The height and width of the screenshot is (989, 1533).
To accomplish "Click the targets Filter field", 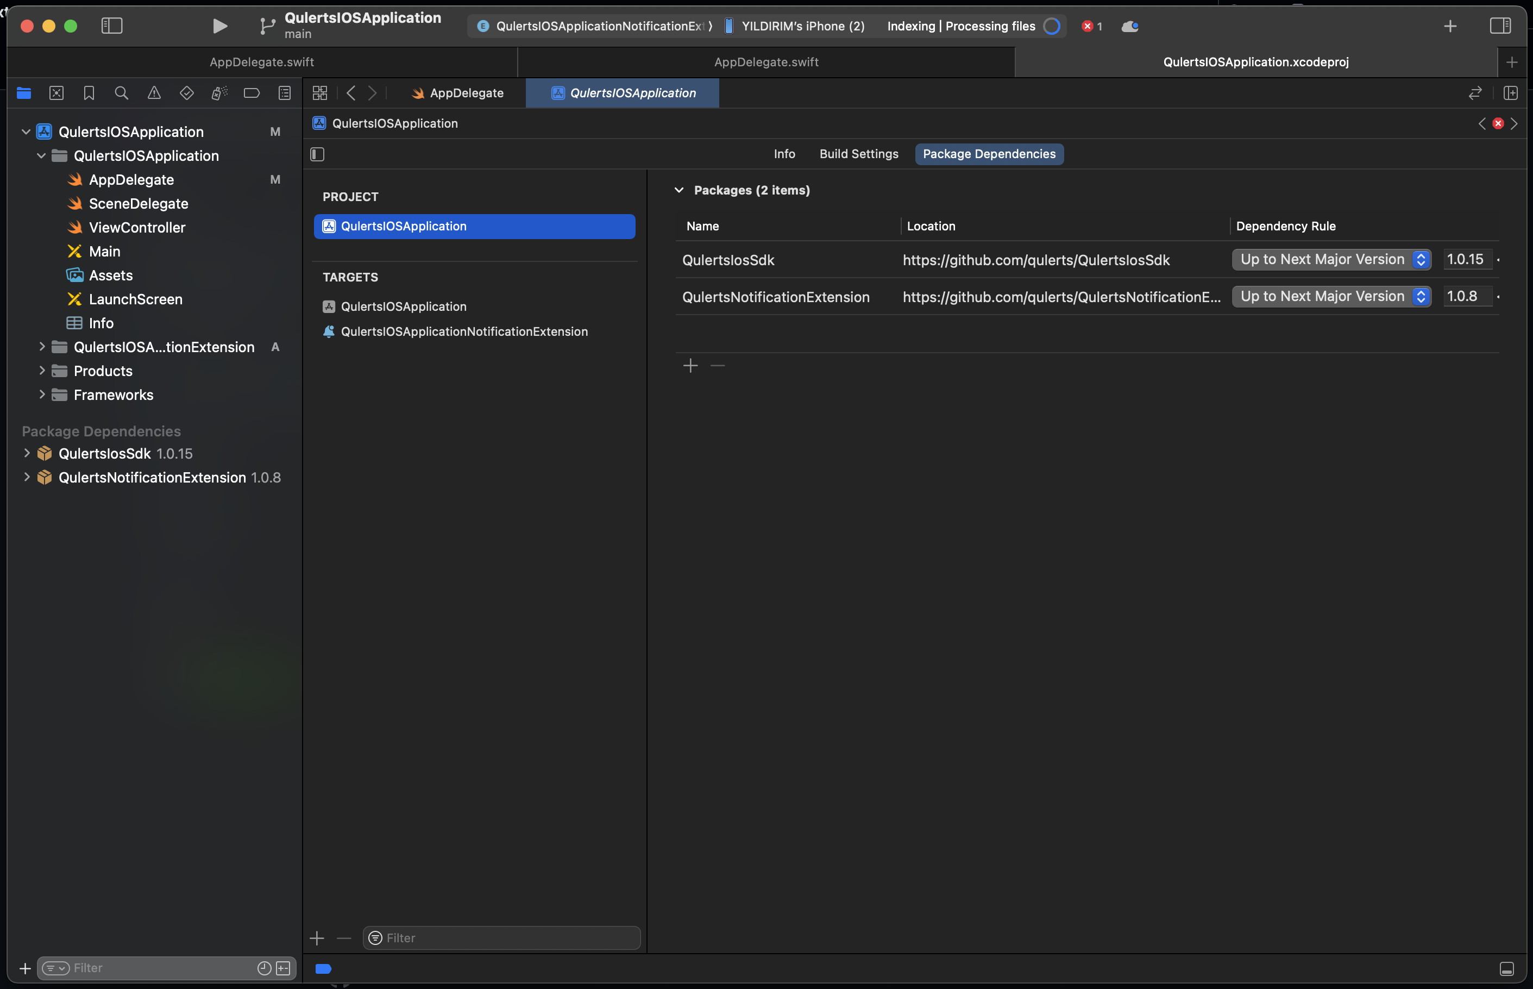I will tap(501, 937).
